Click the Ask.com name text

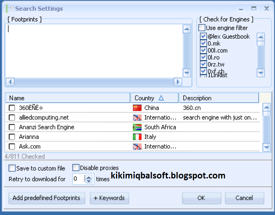pos(30,146)
